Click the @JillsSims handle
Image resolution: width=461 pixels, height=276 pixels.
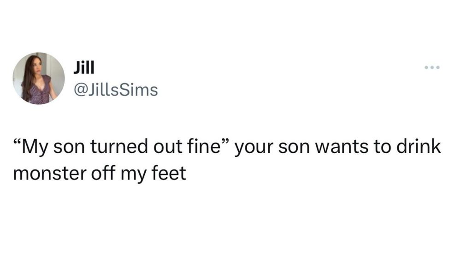[116, 90]
